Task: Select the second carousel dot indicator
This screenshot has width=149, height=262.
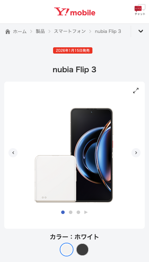Action: tap(71, 212)
